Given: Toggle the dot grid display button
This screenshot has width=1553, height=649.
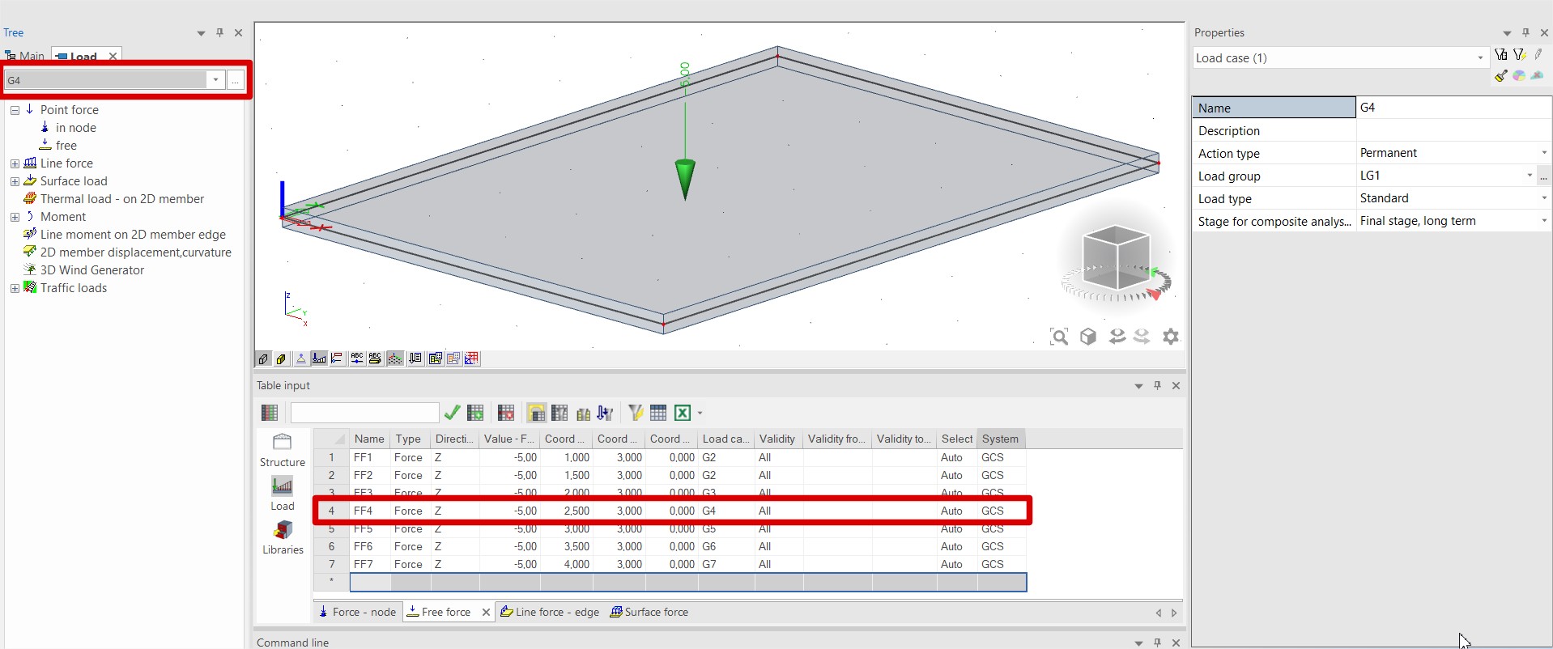Looking at the screenshot, I should click(x=395, y=358).
